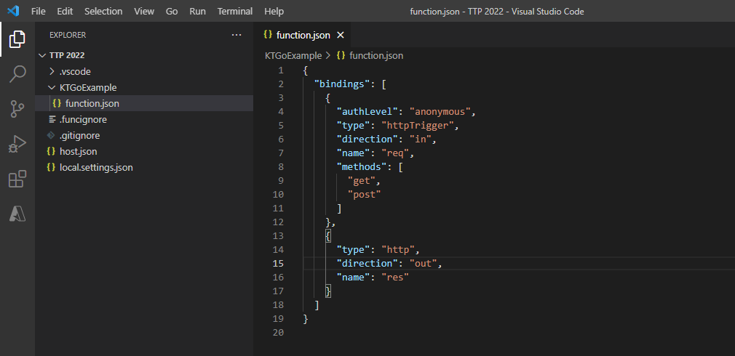The height and width of the screenshot is (356, 735).
Task: Collapse the TTP 2022 root folder
Action: [x=43, y=55]
